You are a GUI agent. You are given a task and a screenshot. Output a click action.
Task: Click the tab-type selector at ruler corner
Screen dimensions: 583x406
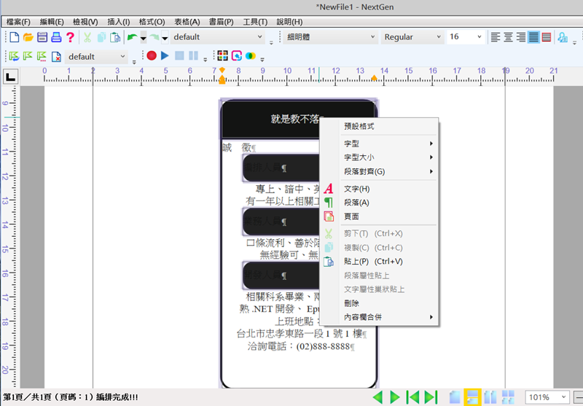[10, 76]
